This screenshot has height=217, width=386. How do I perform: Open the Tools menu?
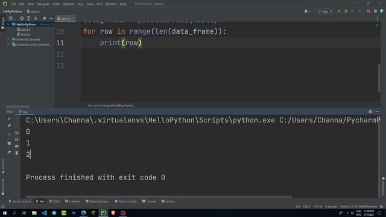point(90,4)
